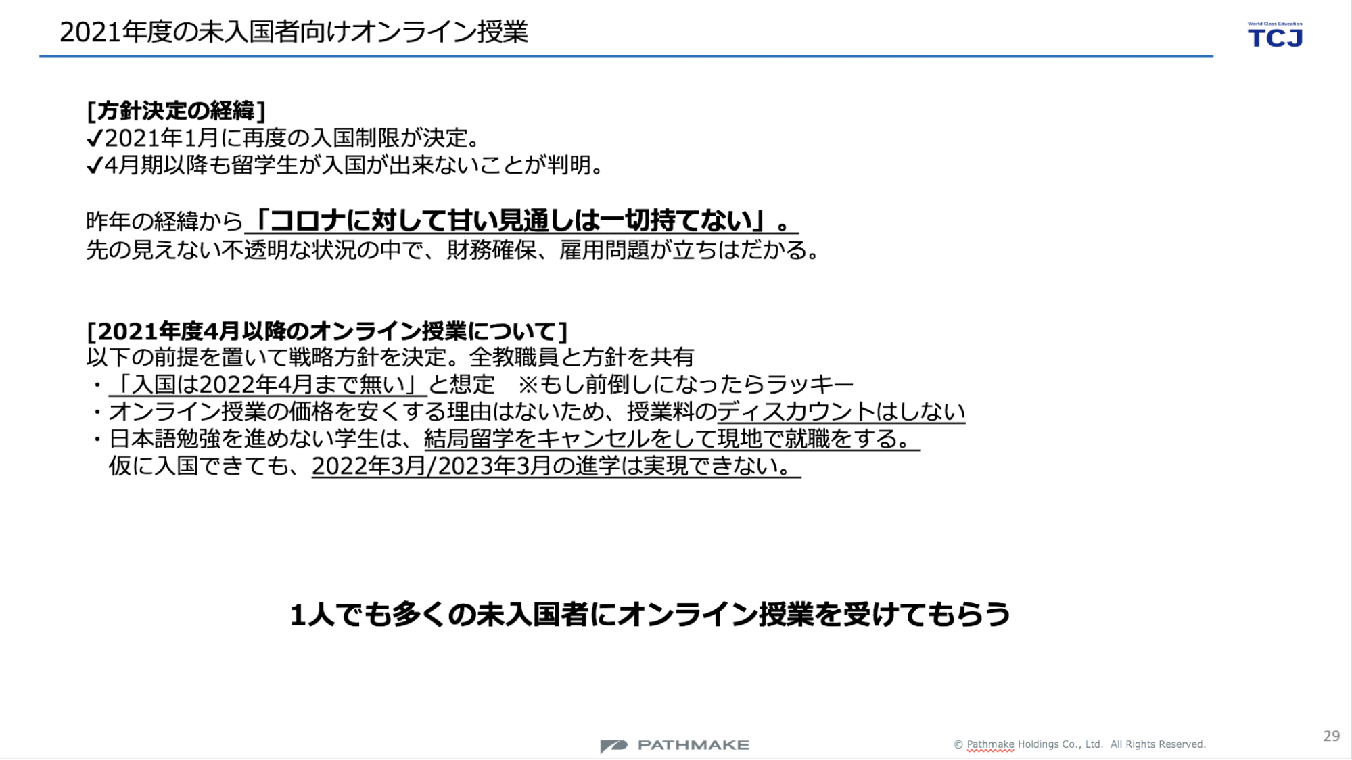Click the note ※もし前倒しになったらラッキー
This screenshot has height=760, width=1352.
point(685,384)
